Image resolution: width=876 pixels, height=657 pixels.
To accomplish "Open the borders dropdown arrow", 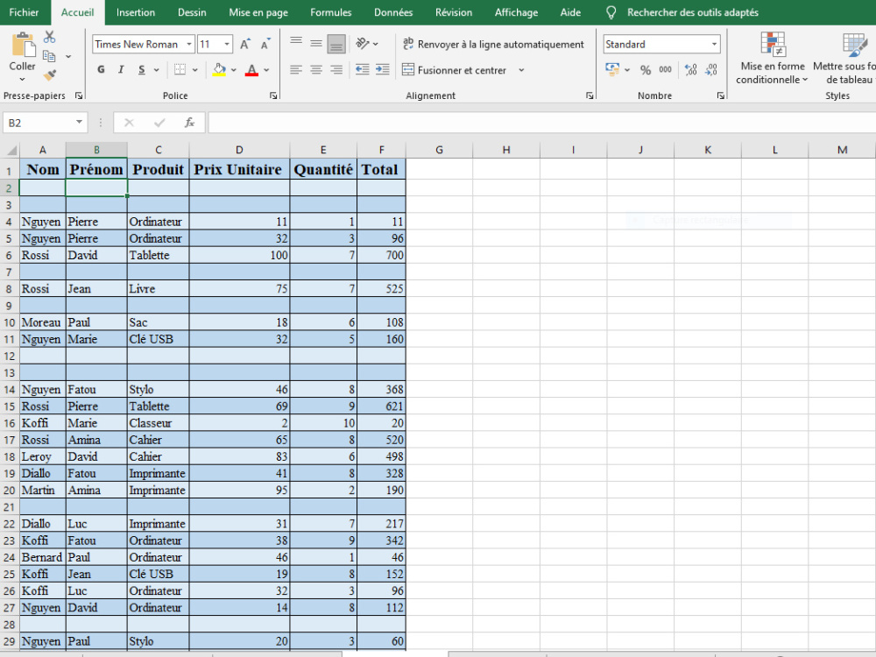I will coord(195,70).
